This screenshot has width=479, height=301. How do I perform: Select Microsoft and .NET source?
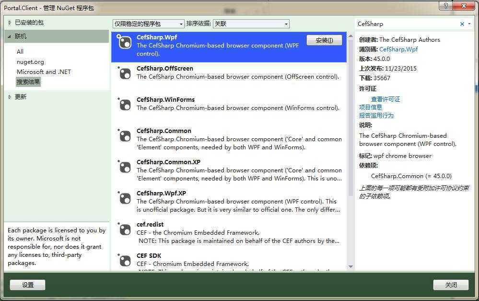pos(44,72)
